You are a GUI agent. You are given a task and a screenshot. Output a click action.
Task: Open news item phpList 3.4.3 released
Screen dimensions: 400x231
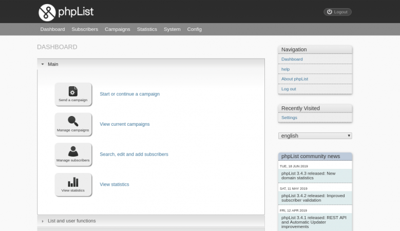coord(315,176)
